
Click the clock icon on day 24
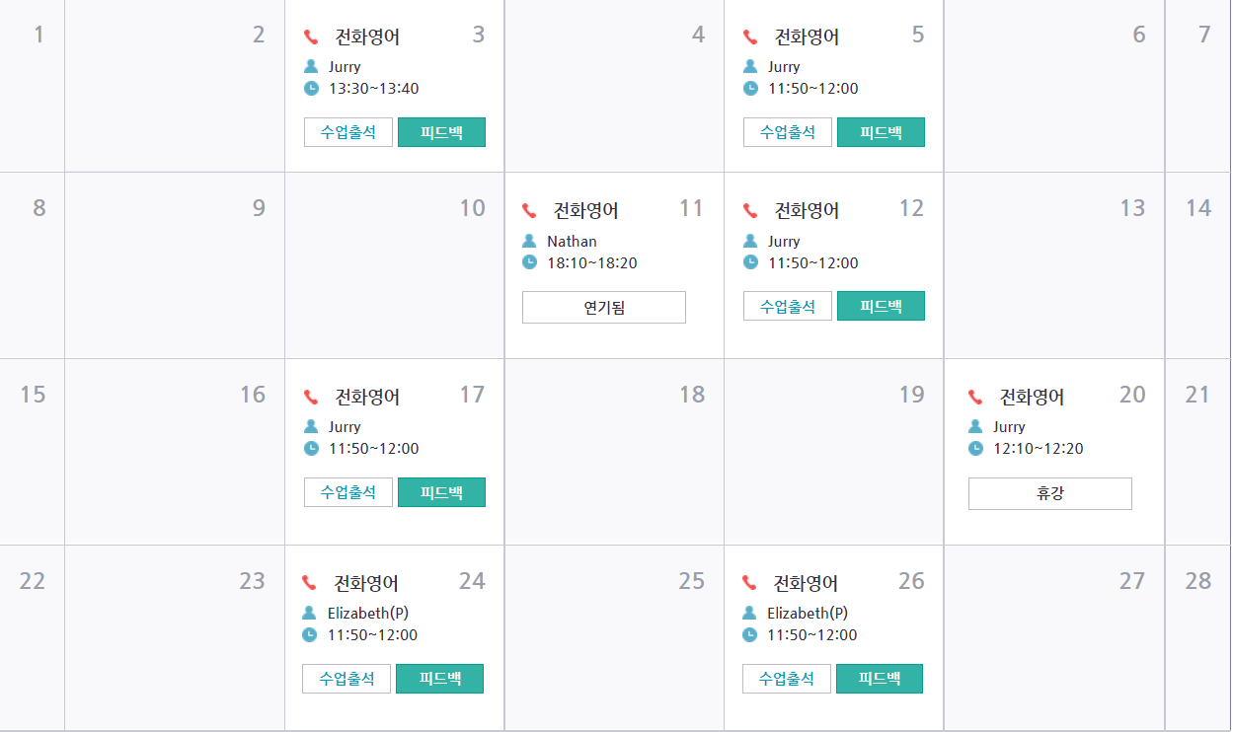pyautogui.click(x=310, y=634)
